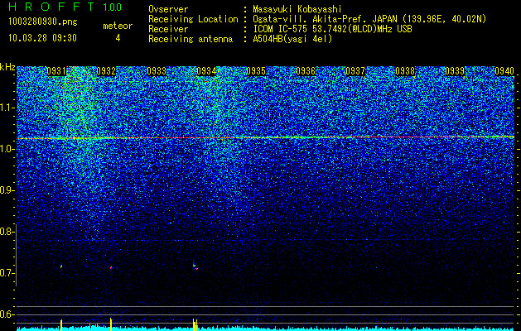Image resolution: width=521 pixels, height=331 pixels.
Task: Click the 1.1 frequency axis label
Action: [6, 108]
